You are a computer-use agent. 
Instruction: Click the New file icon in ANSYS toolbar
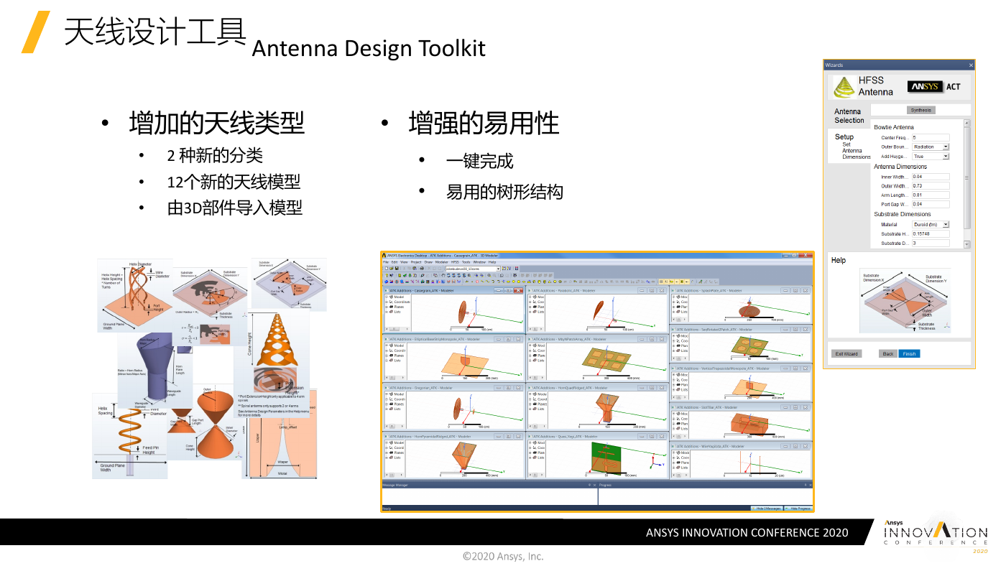click(x=387, y=269)
